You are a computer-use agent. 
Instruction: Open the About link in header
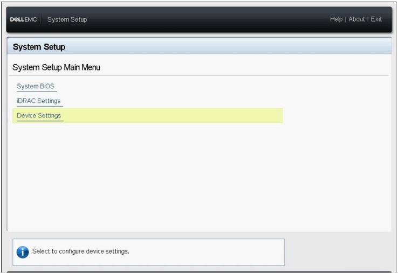pyautogui.click(x=356, y=19)
